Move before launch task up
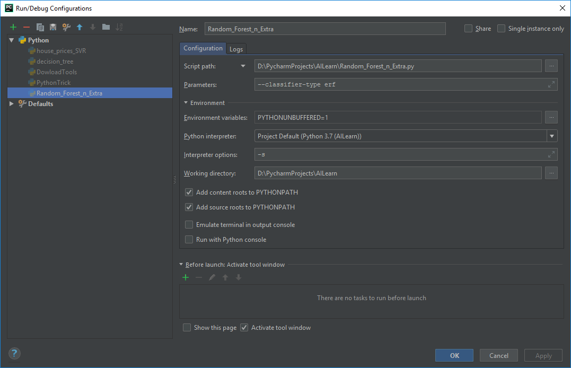This screenshot has height=368, width=571. coord(225,278)
